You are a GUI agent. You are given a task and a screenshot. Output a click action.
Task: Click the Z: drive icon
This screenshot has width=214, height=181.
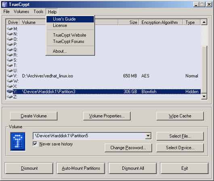(10, 97)
